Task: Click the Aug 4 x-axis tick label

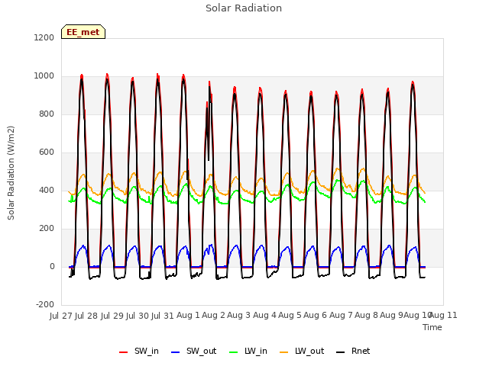Action: point(264,316)
